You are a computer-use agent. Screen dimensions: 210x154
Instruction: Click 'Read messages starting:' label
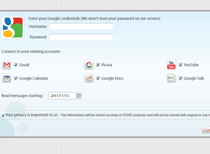22,96
